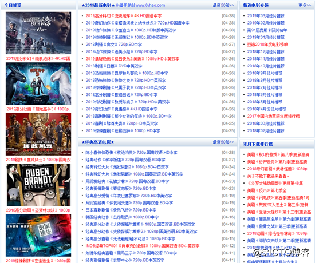Screen dimensions: 315x263
Task: Click caption link 2019剧情《廉政风云》1080p
Action: point(38,160)
